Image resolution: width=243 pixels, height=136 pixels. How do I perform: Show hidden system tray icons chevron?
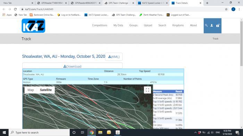pyautogui.click(x=195, y=133)
